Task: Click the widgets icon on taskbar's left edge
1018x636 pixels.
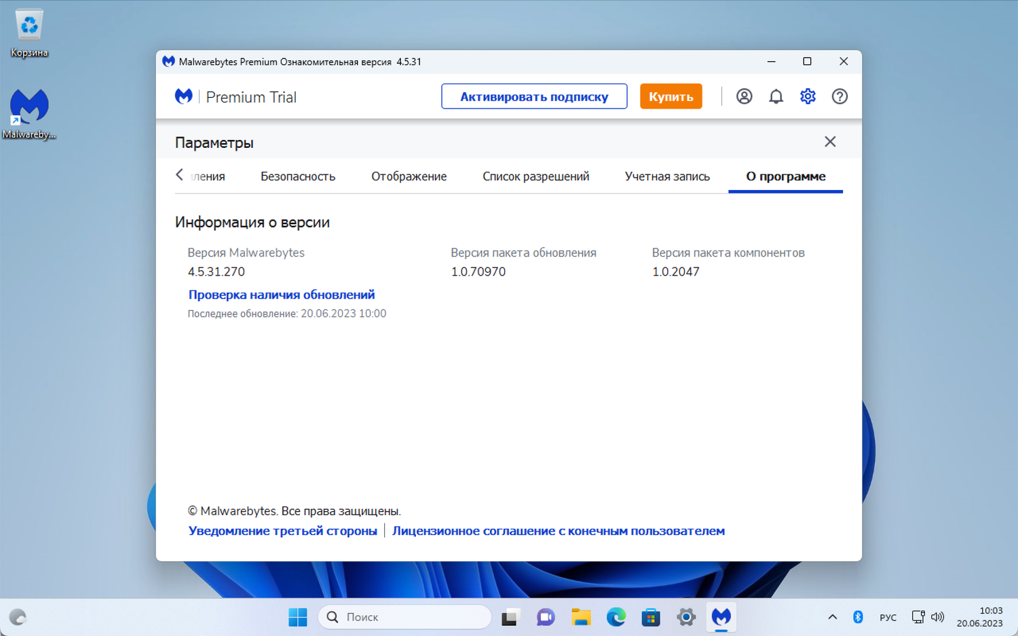Action: point(18,617)
